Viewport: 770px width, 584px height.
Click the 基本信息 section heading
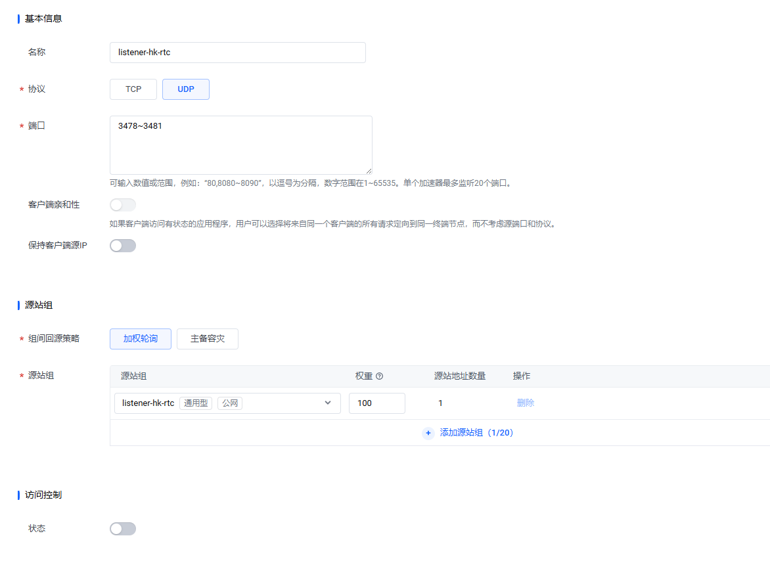[x=43, y=18]
